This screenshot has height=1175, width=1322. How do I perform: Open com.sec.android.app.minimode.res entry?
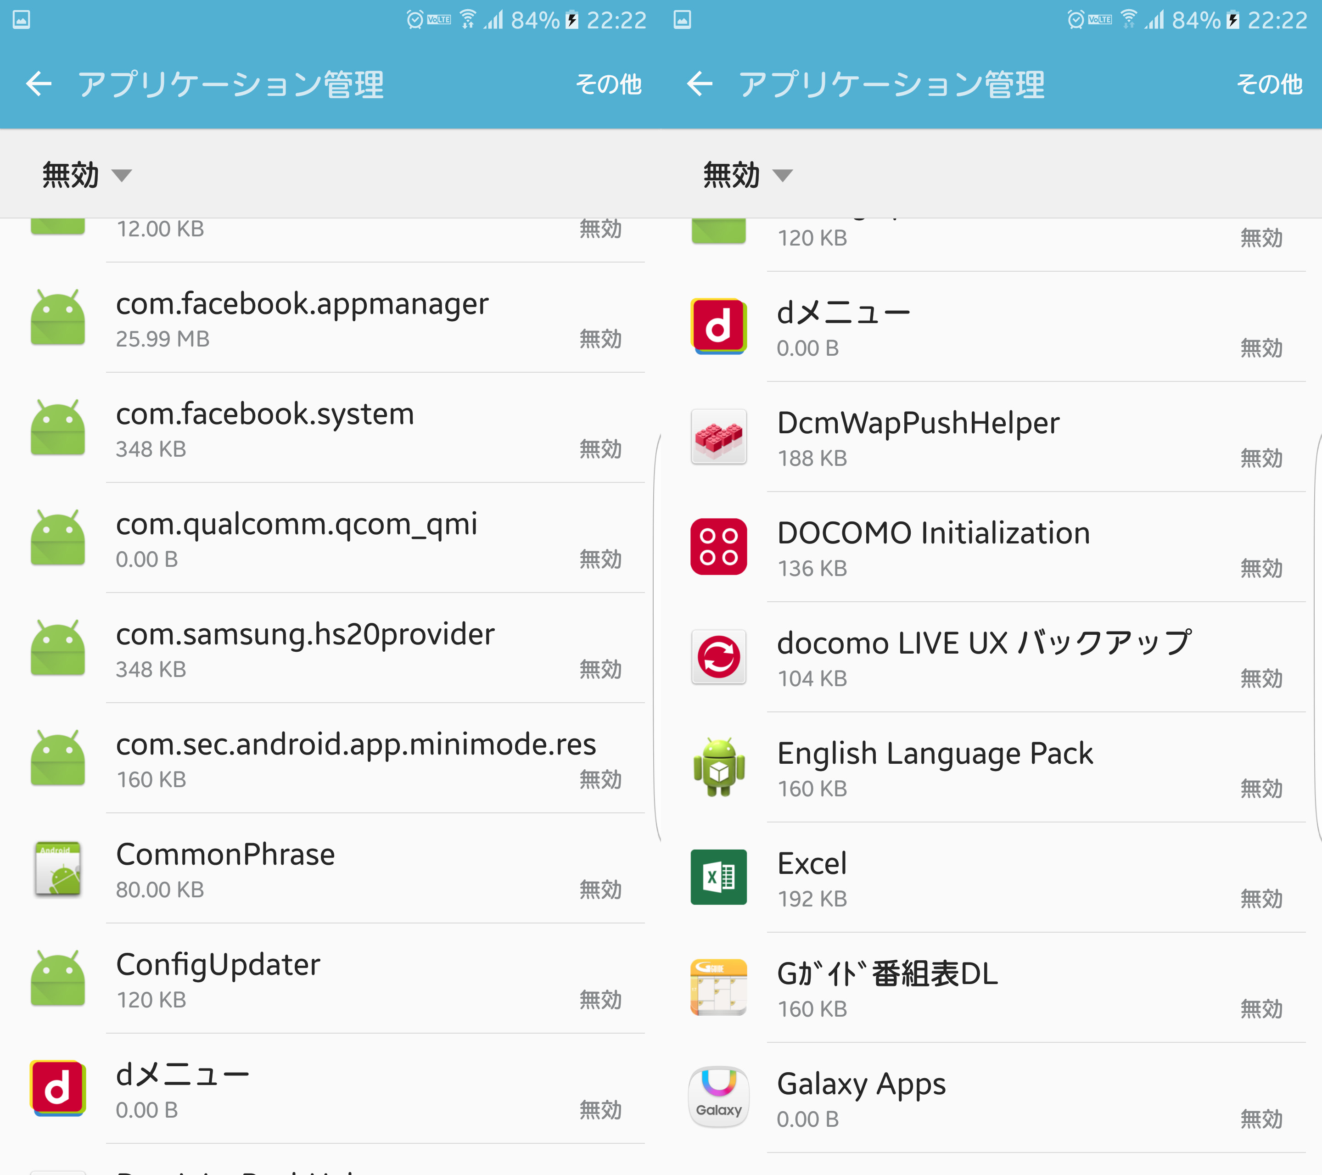pyautogui.click(x=330, y=758)
